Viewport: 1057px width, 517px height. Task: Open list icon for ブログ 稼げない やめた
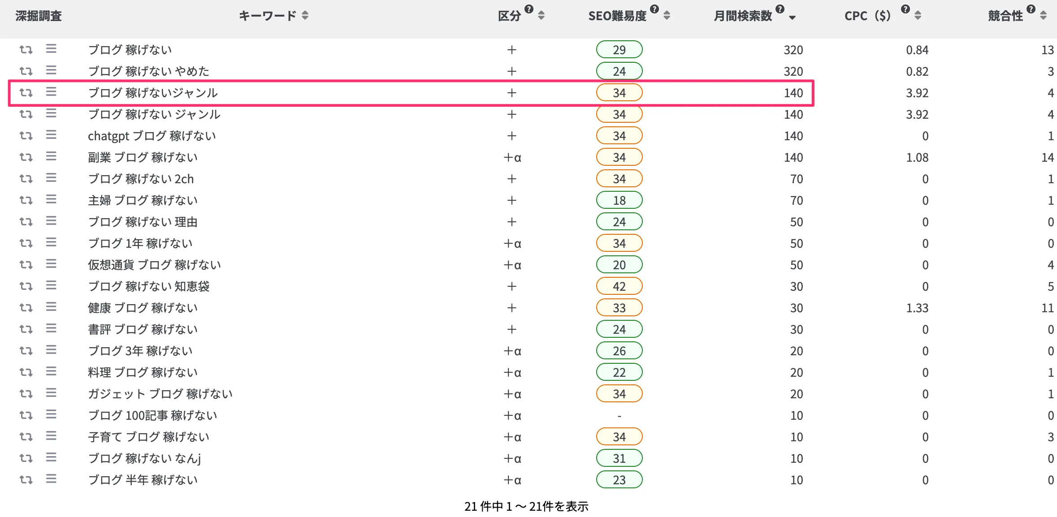click(51, 70)
